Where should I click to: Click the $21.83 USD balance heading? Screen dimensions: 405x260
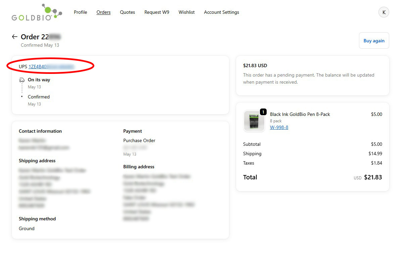coord(255,66)
